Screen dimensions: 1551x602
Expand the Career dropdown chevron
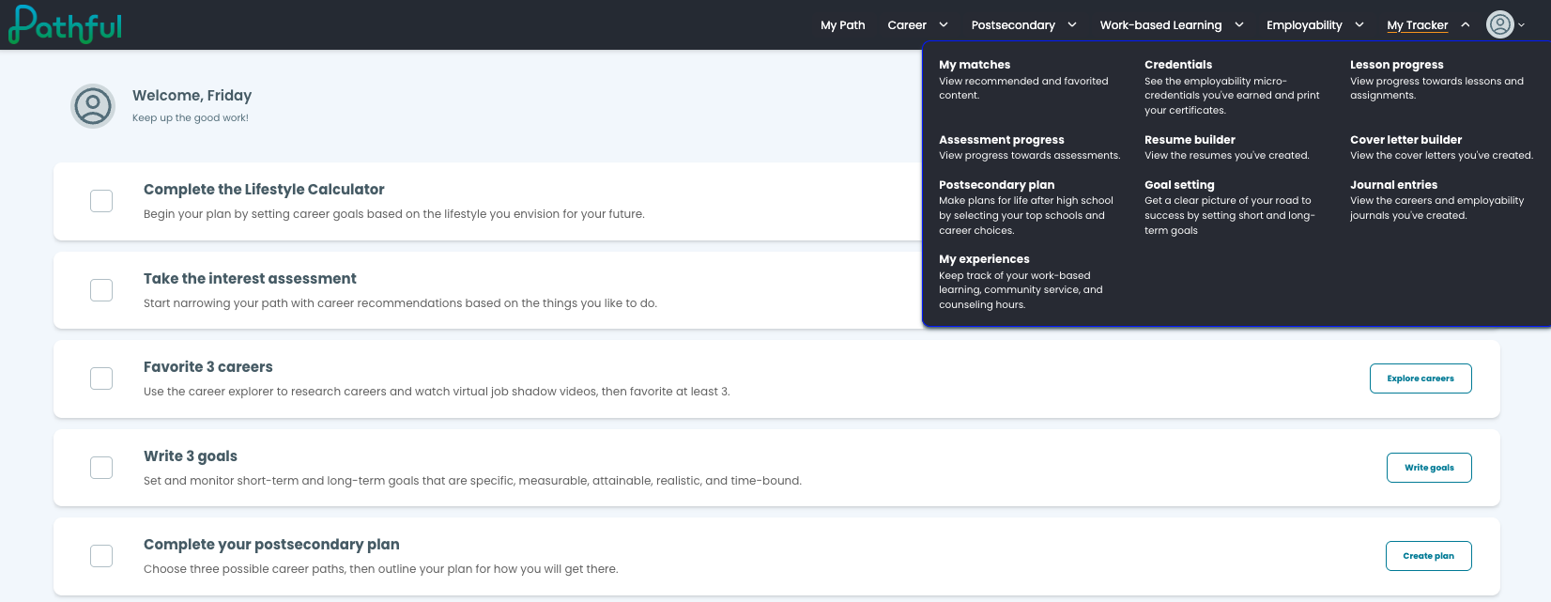coord(944,25)
